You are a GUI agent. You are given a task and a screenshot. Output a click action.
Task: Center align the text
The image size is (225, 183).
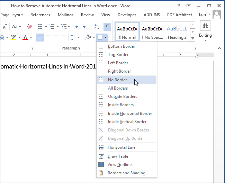pyautogui.click(x=48, y=37)
